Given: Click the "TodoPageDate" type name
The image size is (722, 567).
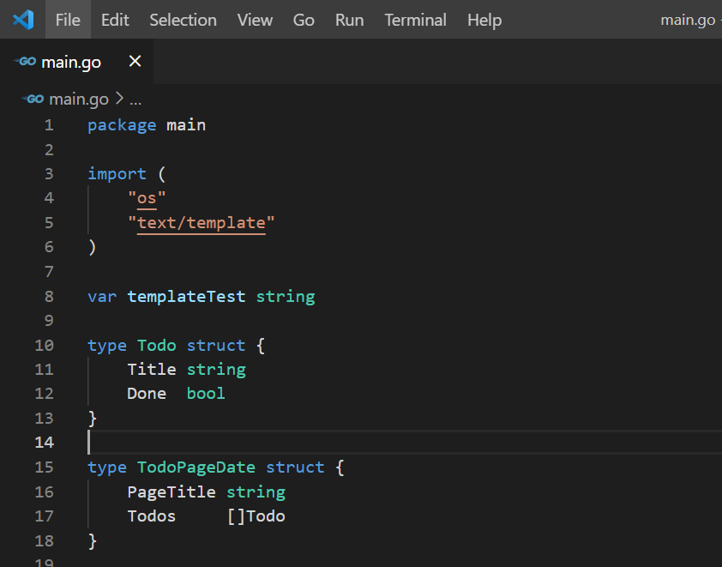Looking at the screenshot, I should (196, 467).
